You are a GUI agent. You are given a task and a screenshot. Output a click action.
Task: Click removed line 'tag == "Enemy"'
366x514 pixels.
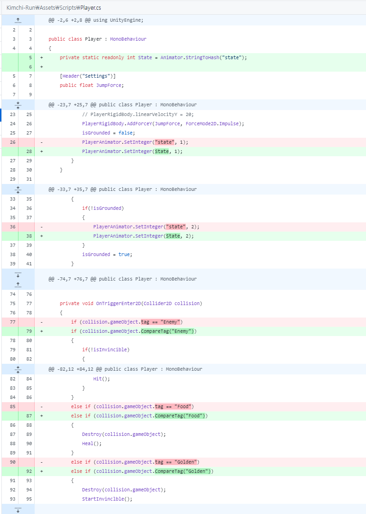(x=127, y=322)
